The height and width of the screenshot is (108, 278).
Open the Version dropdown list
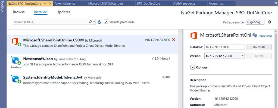(x=224, y=56)
